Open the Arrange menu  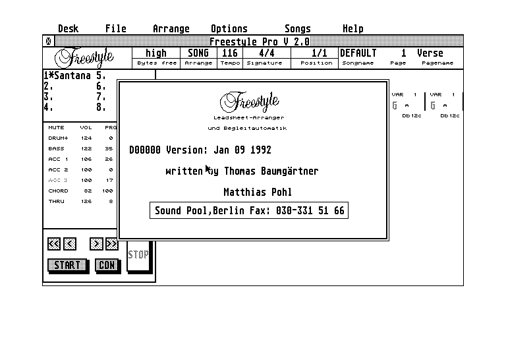(x=171, y=29)
